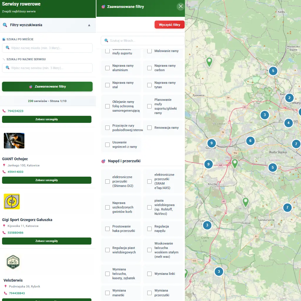Image resolution: width=301 pixels, height=301 pixels.
Task: Open GIANT Ochojec workshop photo
Action: pyautogui.click(x=14, y=141)
